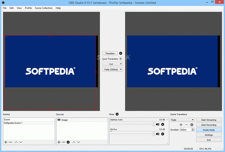Open the Fade scene transitions combo box

tap(182, 120)
